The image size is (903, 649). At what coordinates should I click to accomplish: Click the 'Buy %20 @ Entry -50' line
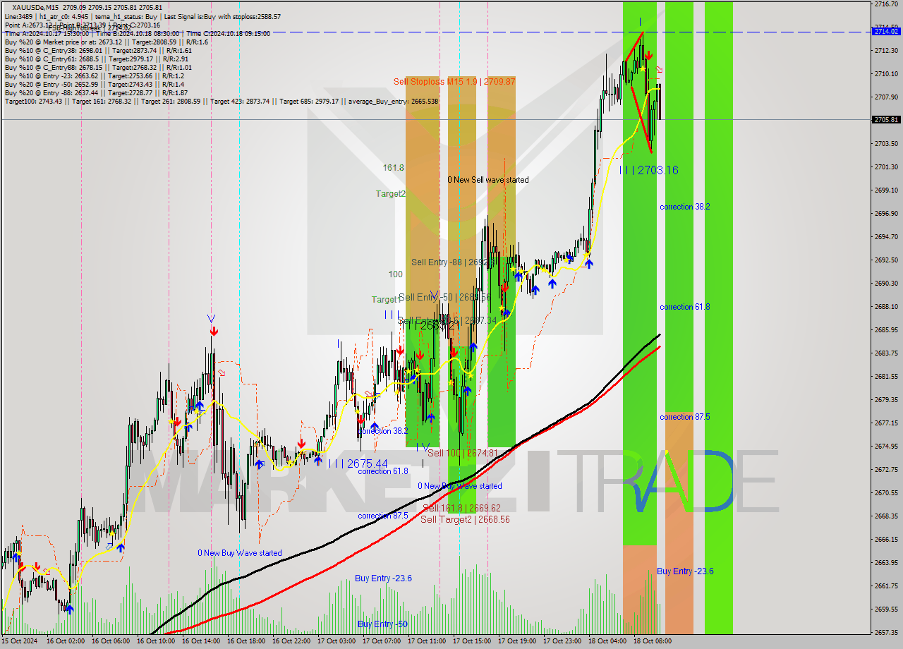pos(95,84)
